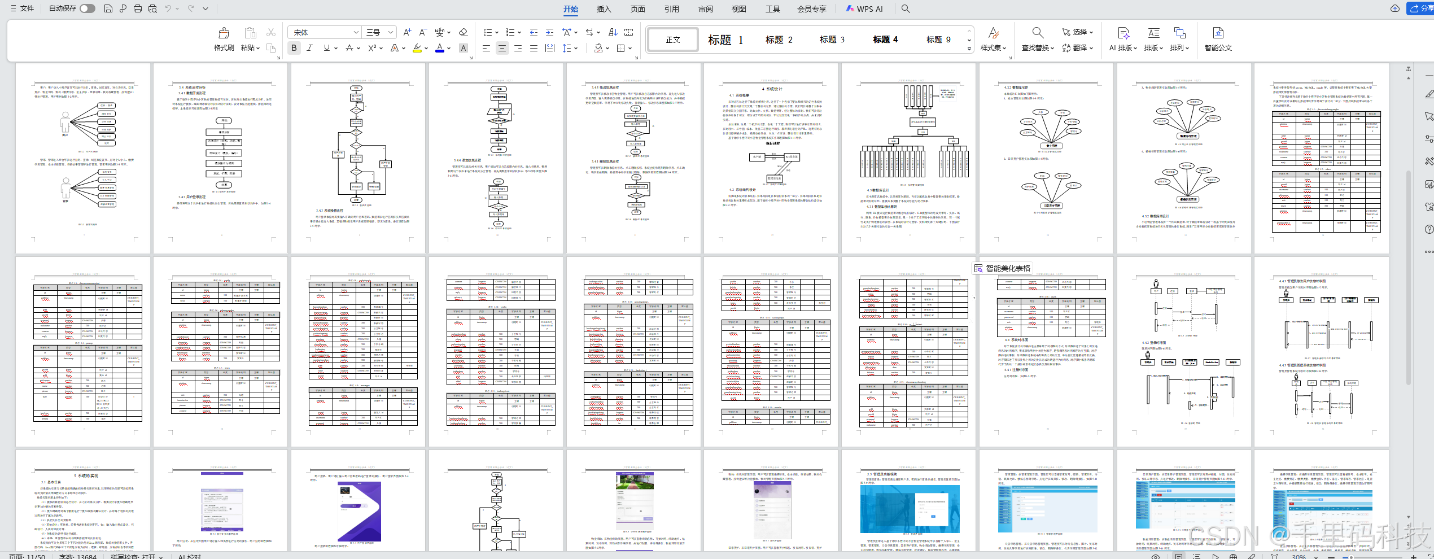Viewport: 1434px width, 559px height.
Task: Click the 分享 share button
Action: [x=1420, y=8]
